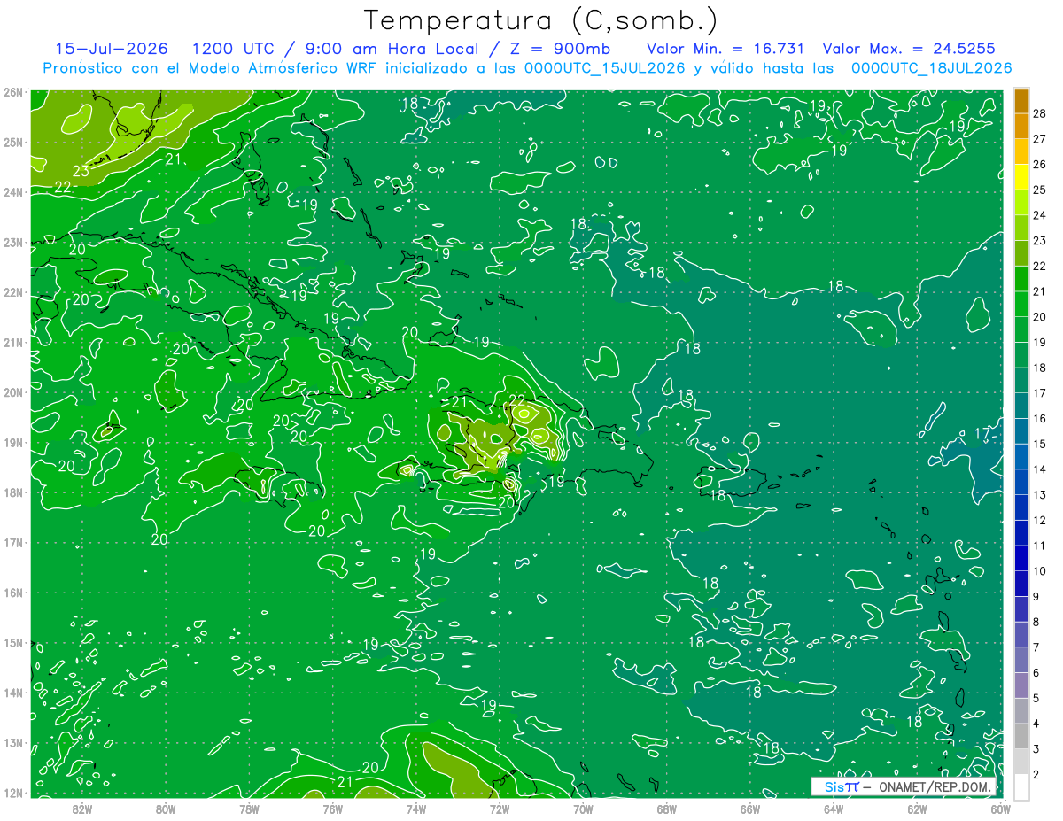Click the '76W' longitude axis label
The width and height of the screenshot is (1063, 821).
332,809
